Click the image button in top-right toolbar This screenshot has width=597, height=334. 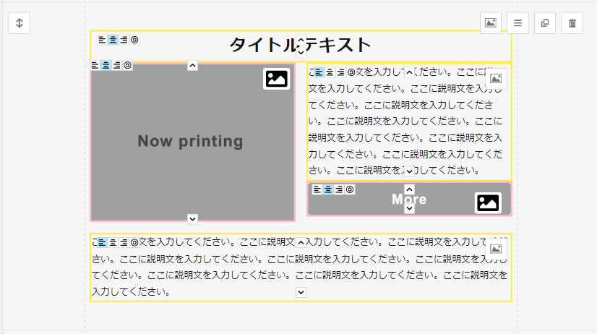click(x=491, y=23)
